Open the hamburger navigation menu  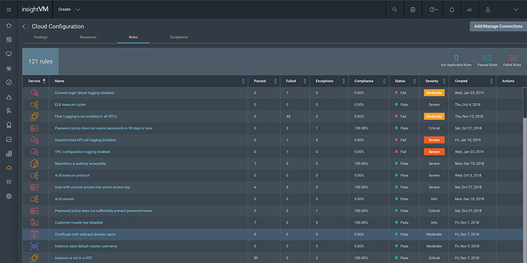(x=9, y=10)
